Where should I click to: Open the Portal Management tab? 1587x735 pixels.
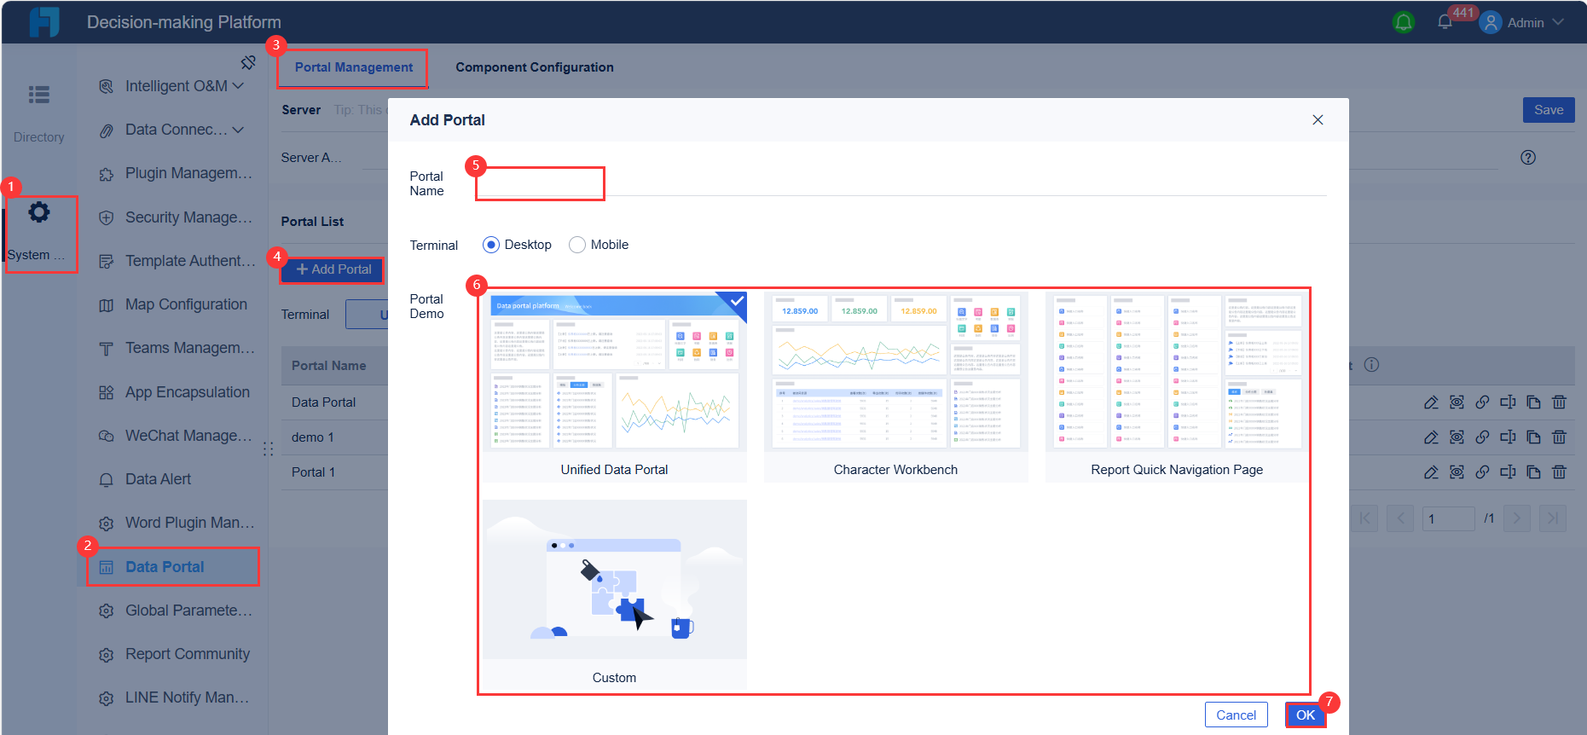(x=354, y=67)
